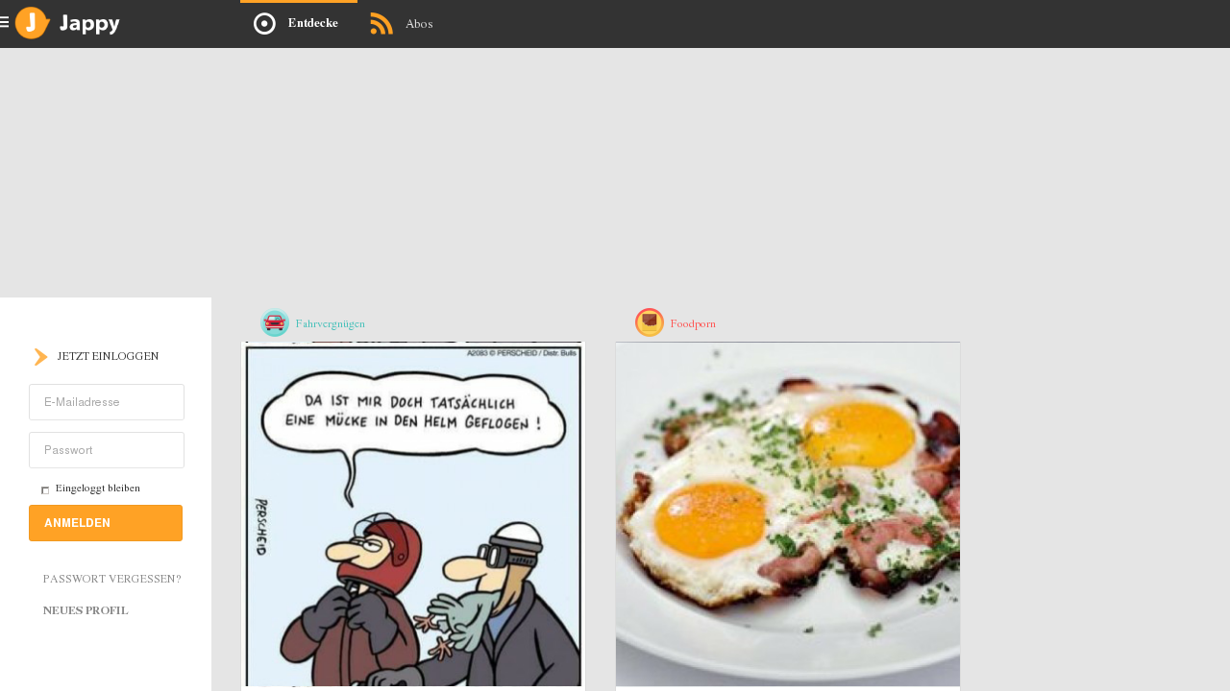Open the Fahrvergnügen channel link

coord(331,324)
